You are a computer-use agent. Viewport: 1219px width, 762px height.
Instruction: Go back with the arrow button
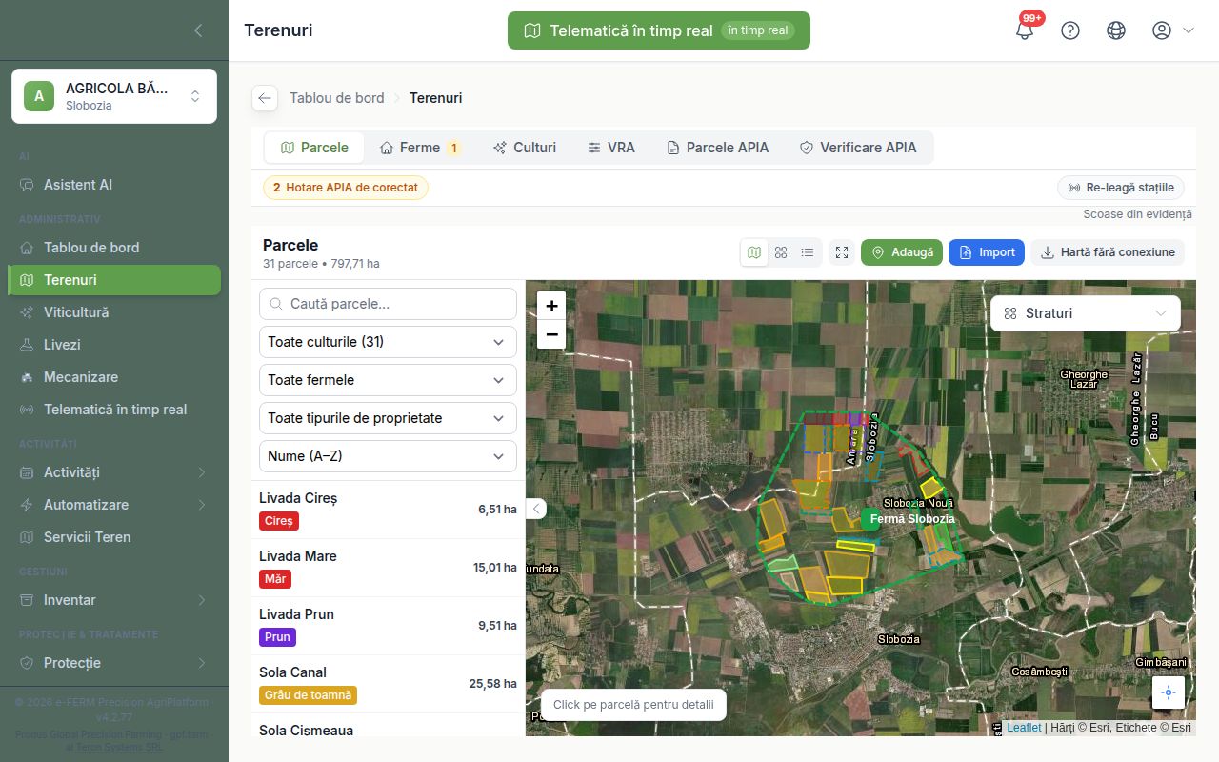pyautogui.click(x=265, y=98)
